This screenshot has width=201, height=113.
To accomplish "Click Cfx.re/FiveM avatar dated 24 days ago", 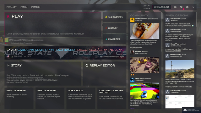I will coord(167,19).
